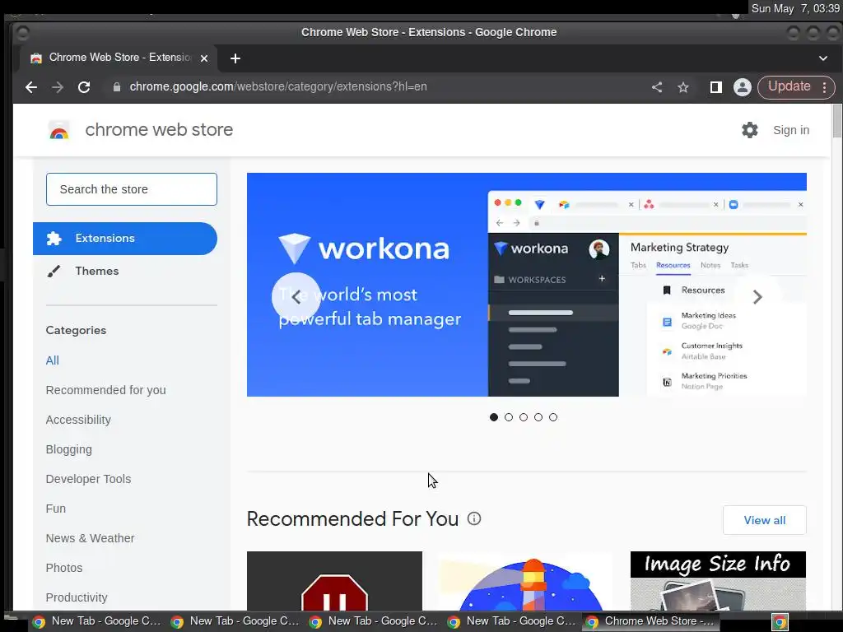Open the Blogging category
The width and height of the screenshot is (843, 632).
tap(69, 449)
